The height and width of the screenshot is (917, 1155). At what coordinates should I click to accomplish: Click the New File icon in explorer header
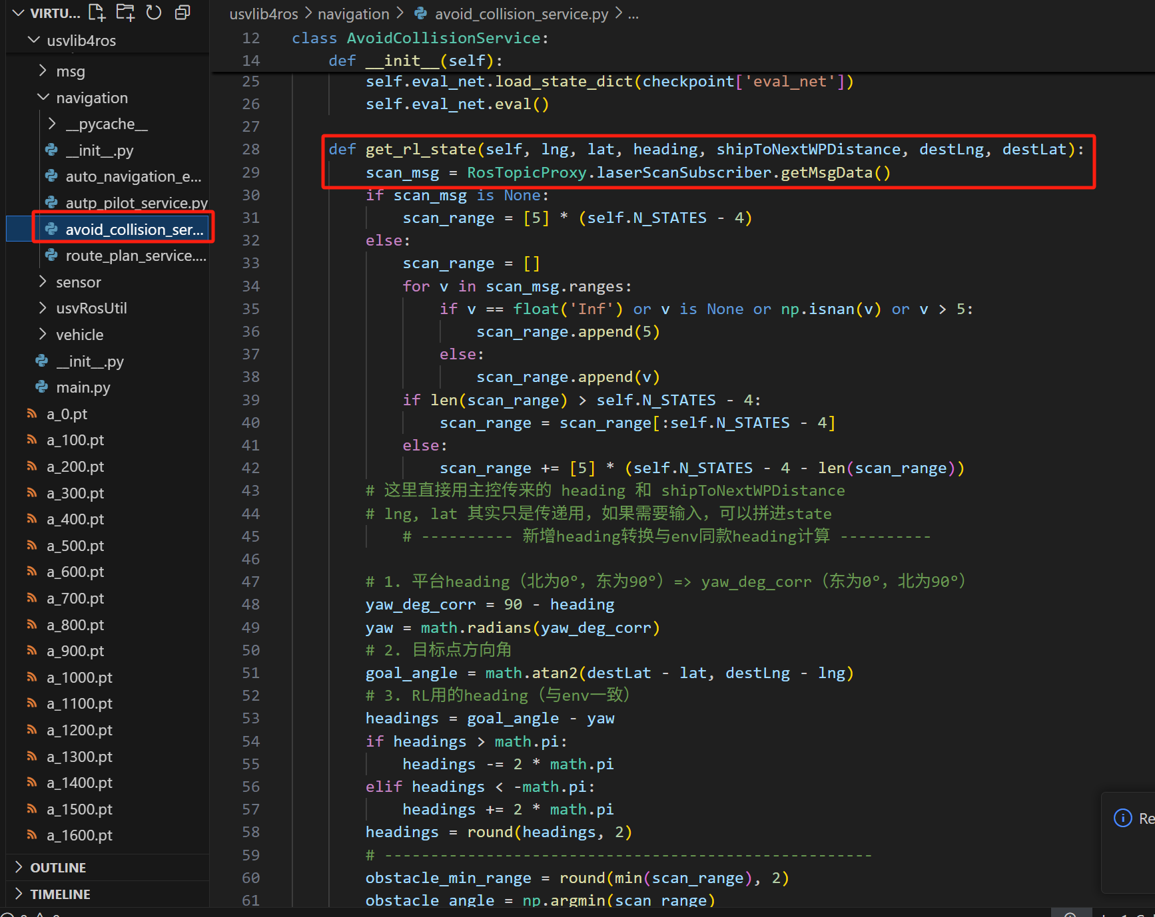[97, 12]
